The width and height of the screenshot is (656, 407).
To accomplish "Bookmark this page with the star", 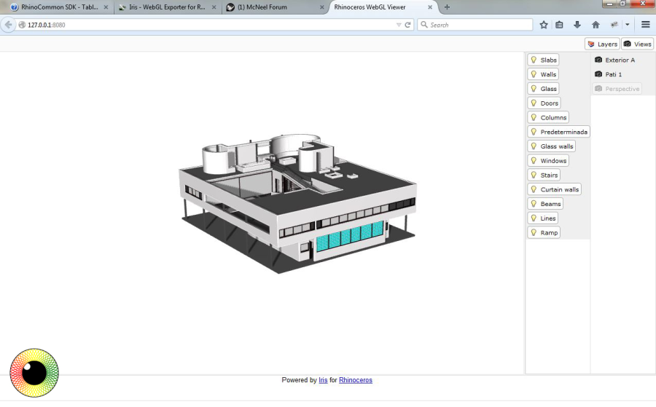I will (x=544, y=25).
